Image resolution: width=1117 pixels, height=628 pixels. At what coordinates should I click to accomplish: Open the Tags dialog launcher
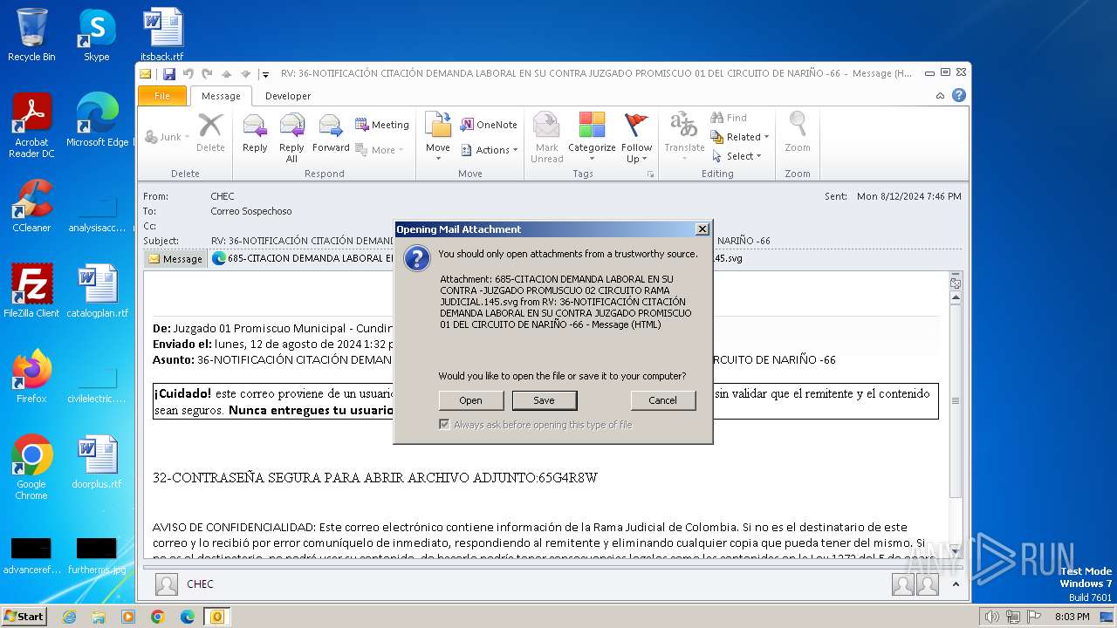pyautogui.click(x=650, y=174)
